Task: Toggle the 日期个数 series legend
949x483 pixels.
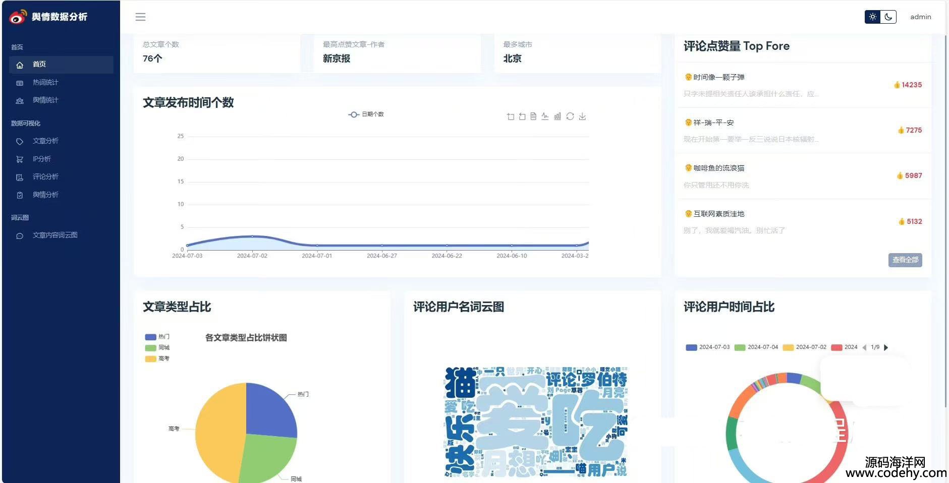Action: pyautogui.click(x=366, y=114)
